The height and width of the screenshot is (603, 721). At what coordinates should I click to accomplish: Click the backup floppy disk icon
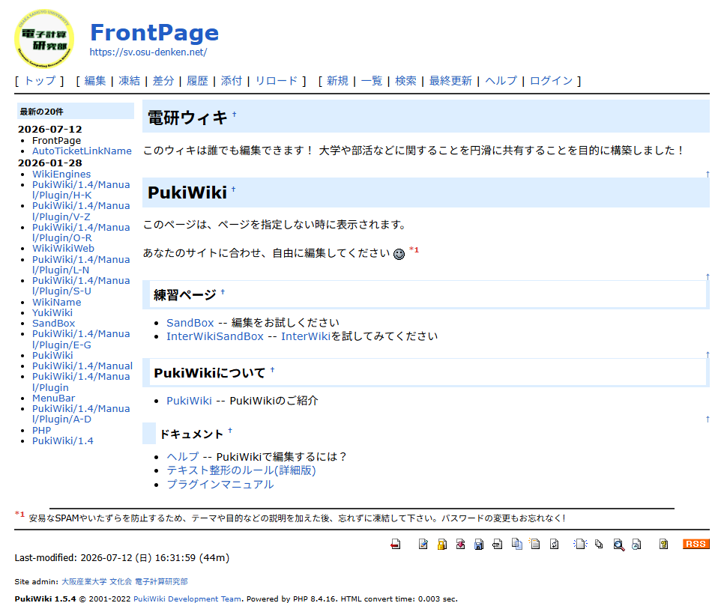(479, 544)
